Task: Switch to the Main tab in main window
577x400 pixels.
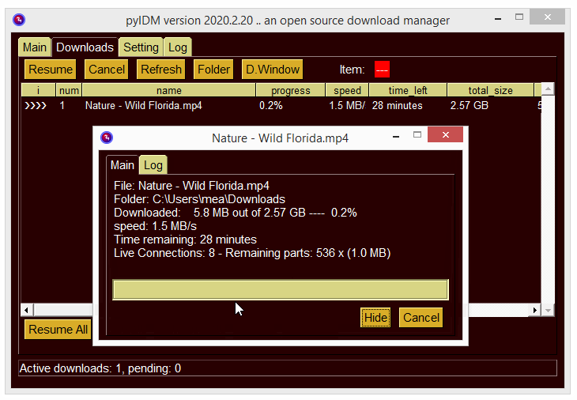Action: [x=34, y=47]
